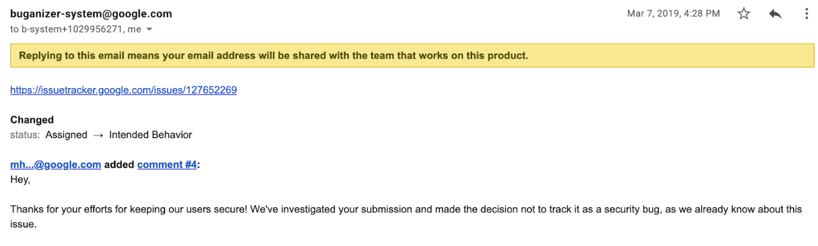Screen dimensions: 818x246
Task: Click the "Intended Behavior" status text
Action: click(x=151, y=135)
